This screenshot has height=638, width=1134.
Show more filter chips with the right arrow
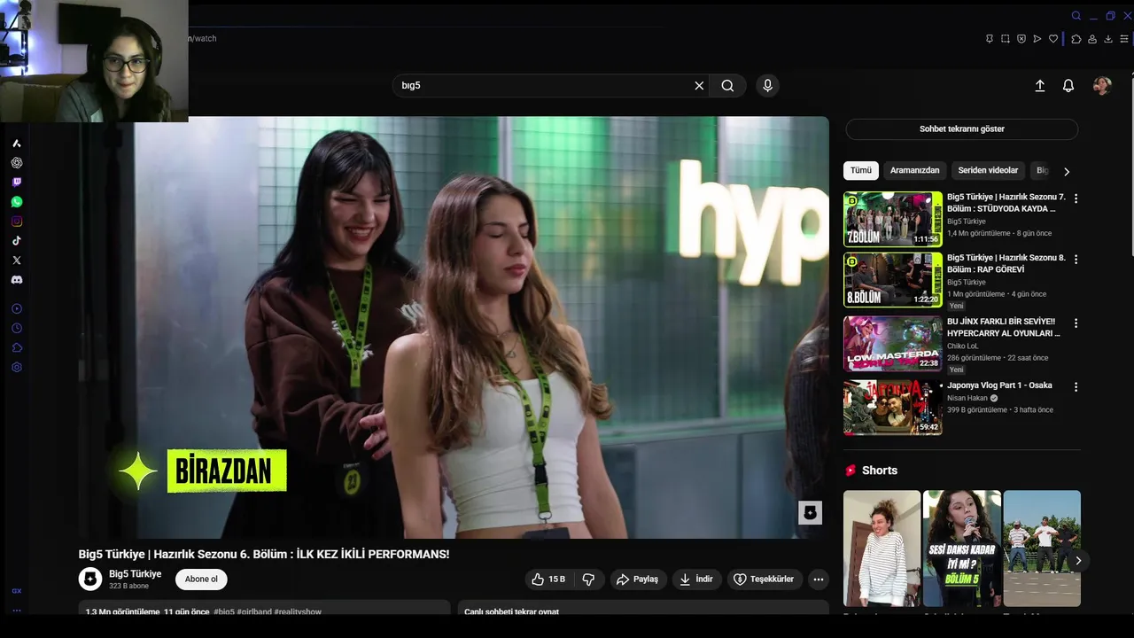point(1067,171)
